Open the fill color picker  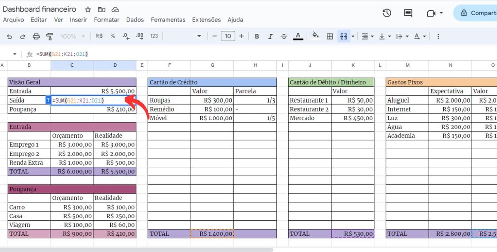tap(315, 36)
